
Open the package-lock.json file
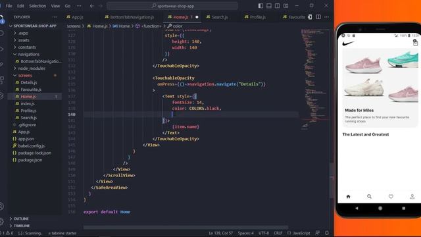pyautogui.click(x=35, y=153)
